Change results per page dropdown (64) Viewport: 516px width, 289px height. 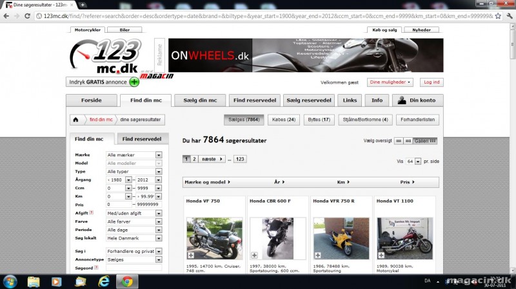tap(413, 162)
